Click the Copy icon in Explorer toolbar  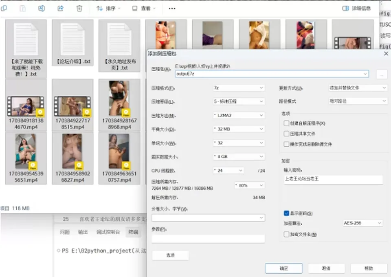(x=4, y=8)
